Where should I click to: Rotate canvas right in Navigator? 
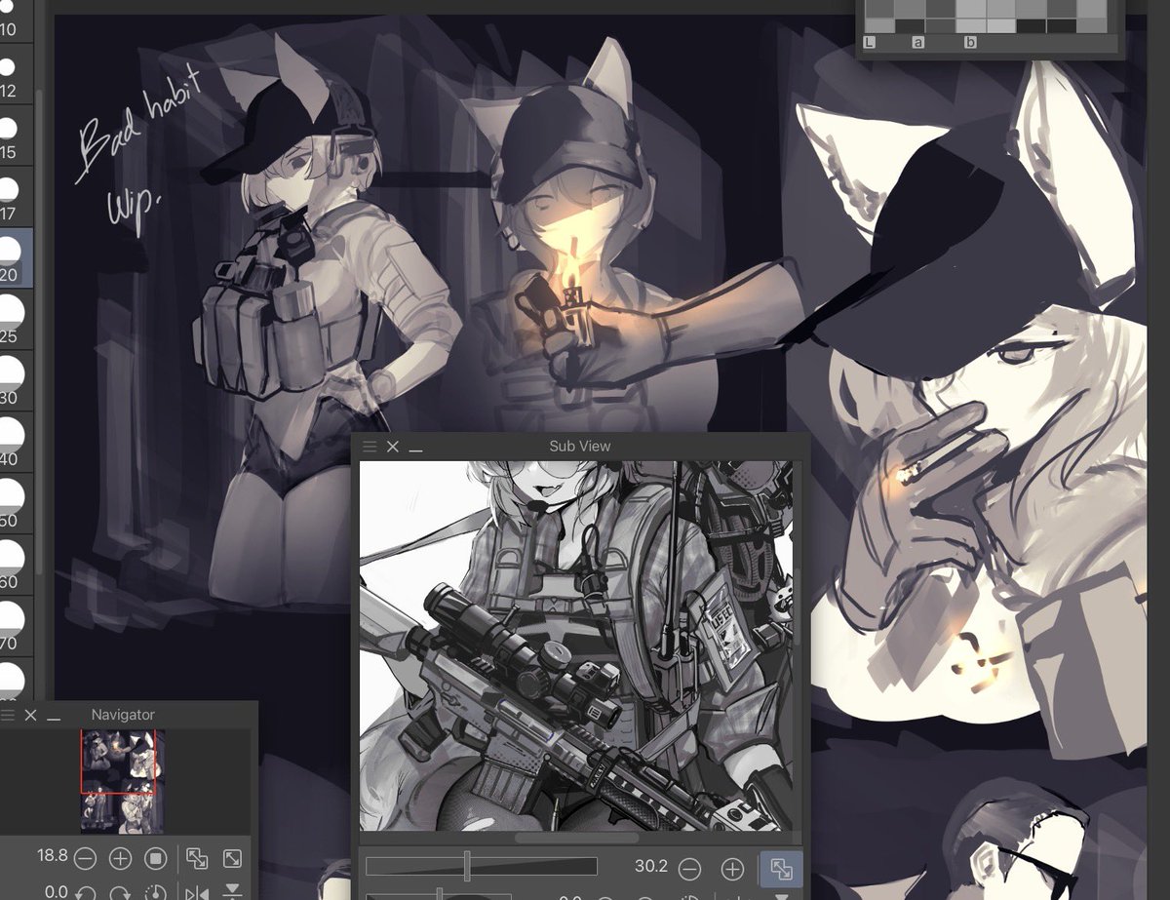(120, 893)
